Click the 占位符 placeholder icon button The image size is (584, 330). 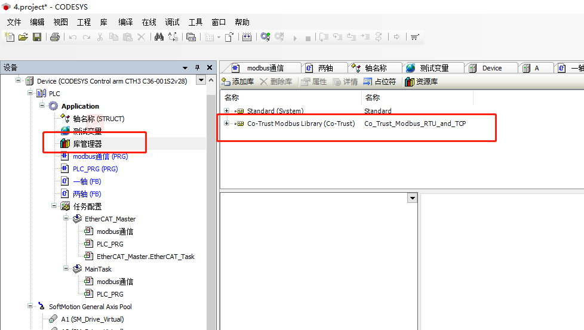[380, 82]
